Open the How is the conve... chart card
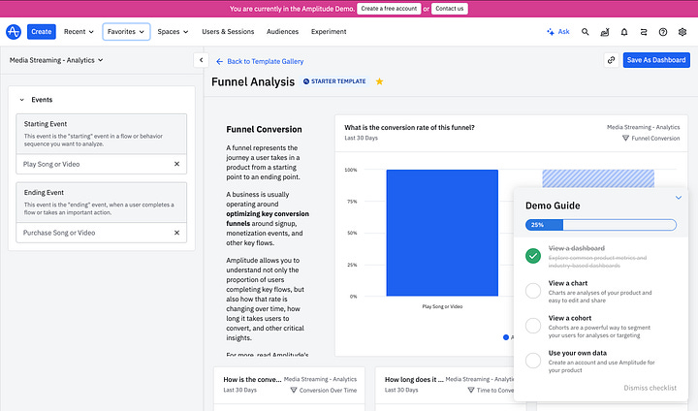Screen dimensions: 698x411 point(252,379)
